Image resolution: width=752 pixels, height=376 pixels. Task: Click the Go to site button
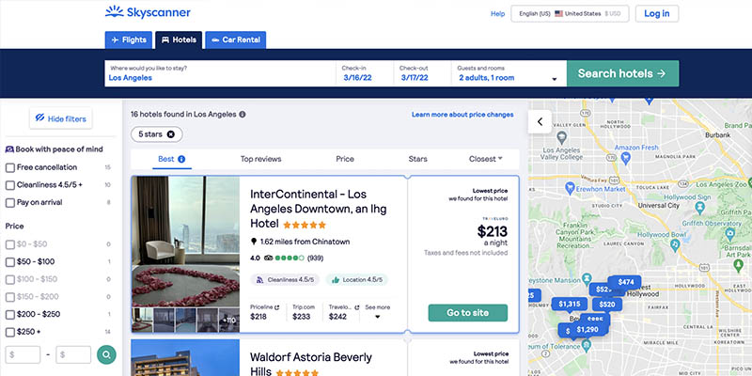[467, 313]
